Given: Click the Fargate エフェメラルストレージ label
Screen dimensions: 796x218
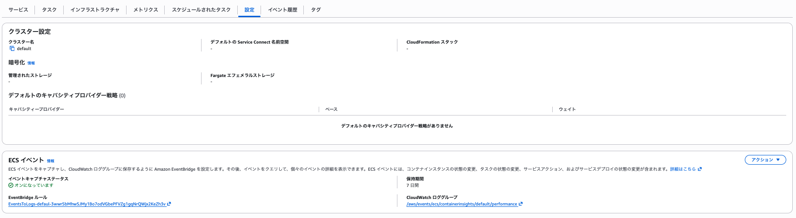Looking at the screenshot, I should (242, 76).
